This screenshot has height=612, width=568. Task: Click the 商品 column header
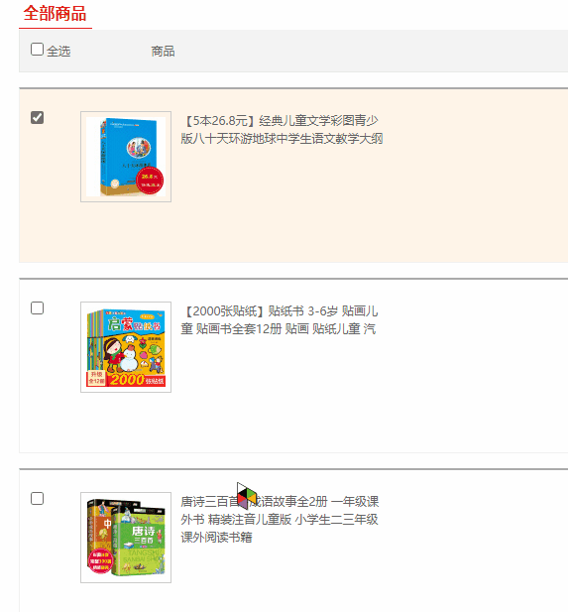pyautogui.click(x=164, y=52)
